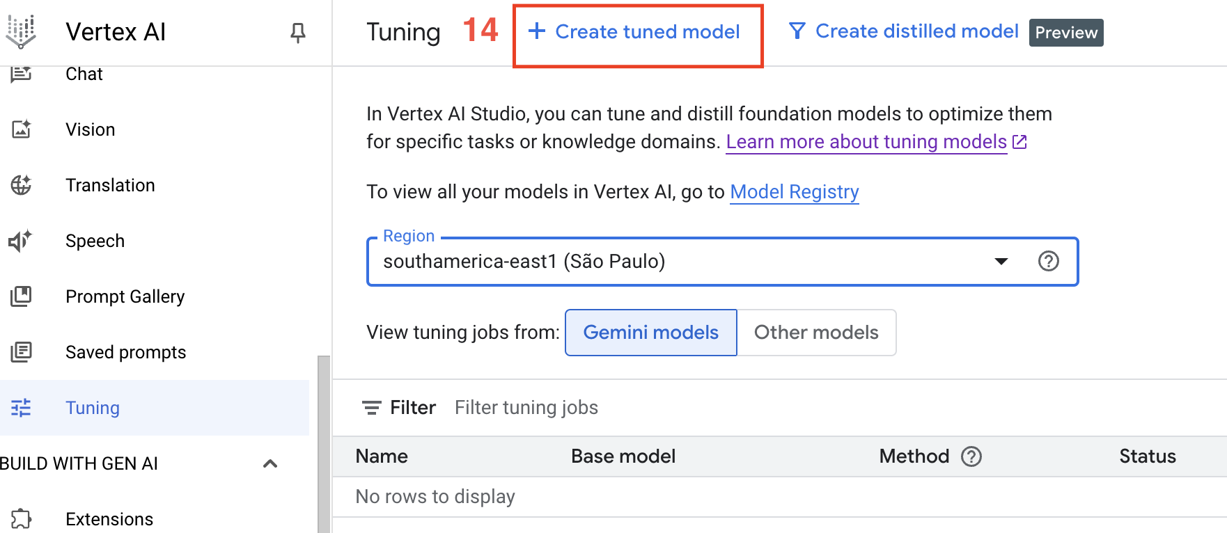Image resolution: width=1227 pixels, height=533 pixels.
Task: Click the Translation globe icon
Action: pos(21,185)
